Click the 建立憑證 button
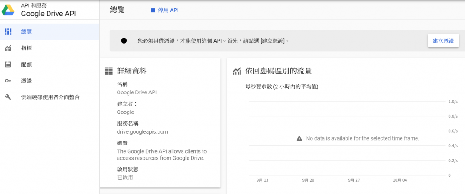The image size is (465, 194). tap(443, 41)
